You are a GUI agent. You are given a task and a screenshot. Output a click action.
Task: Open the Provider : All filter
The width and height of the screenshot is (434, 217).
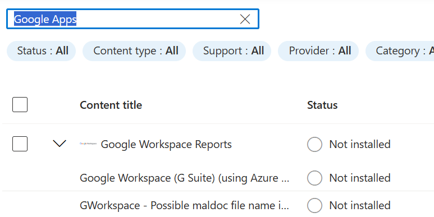[318, 51]
